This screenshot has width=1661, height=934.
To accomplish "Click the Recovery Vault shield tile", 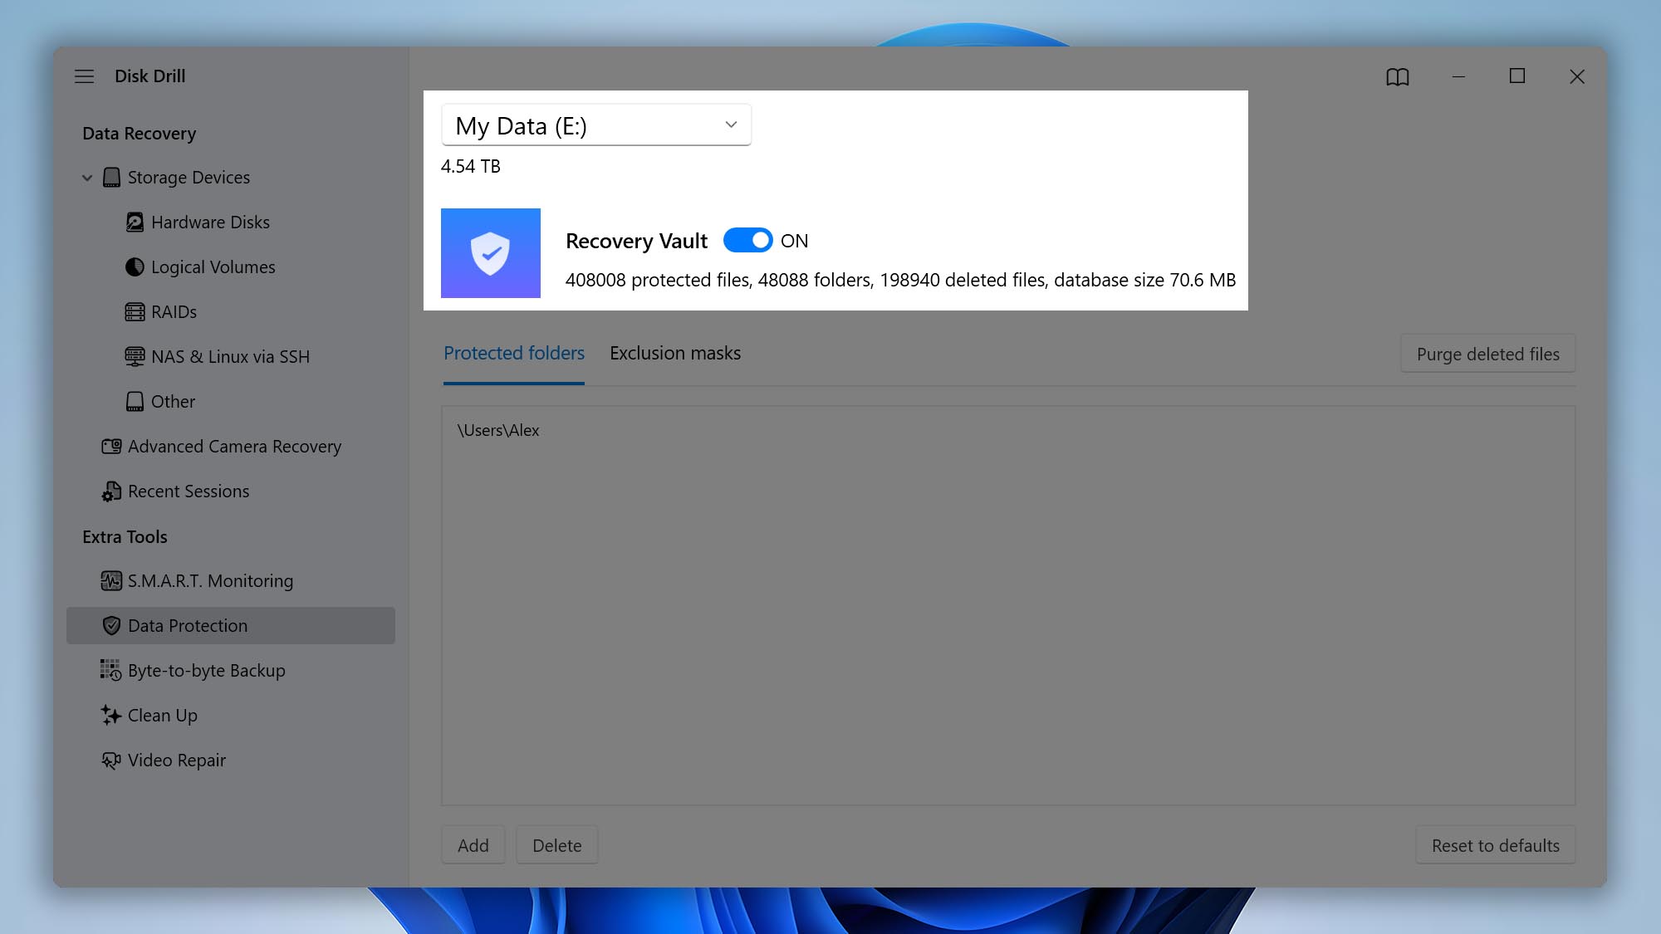I will 491,253.
